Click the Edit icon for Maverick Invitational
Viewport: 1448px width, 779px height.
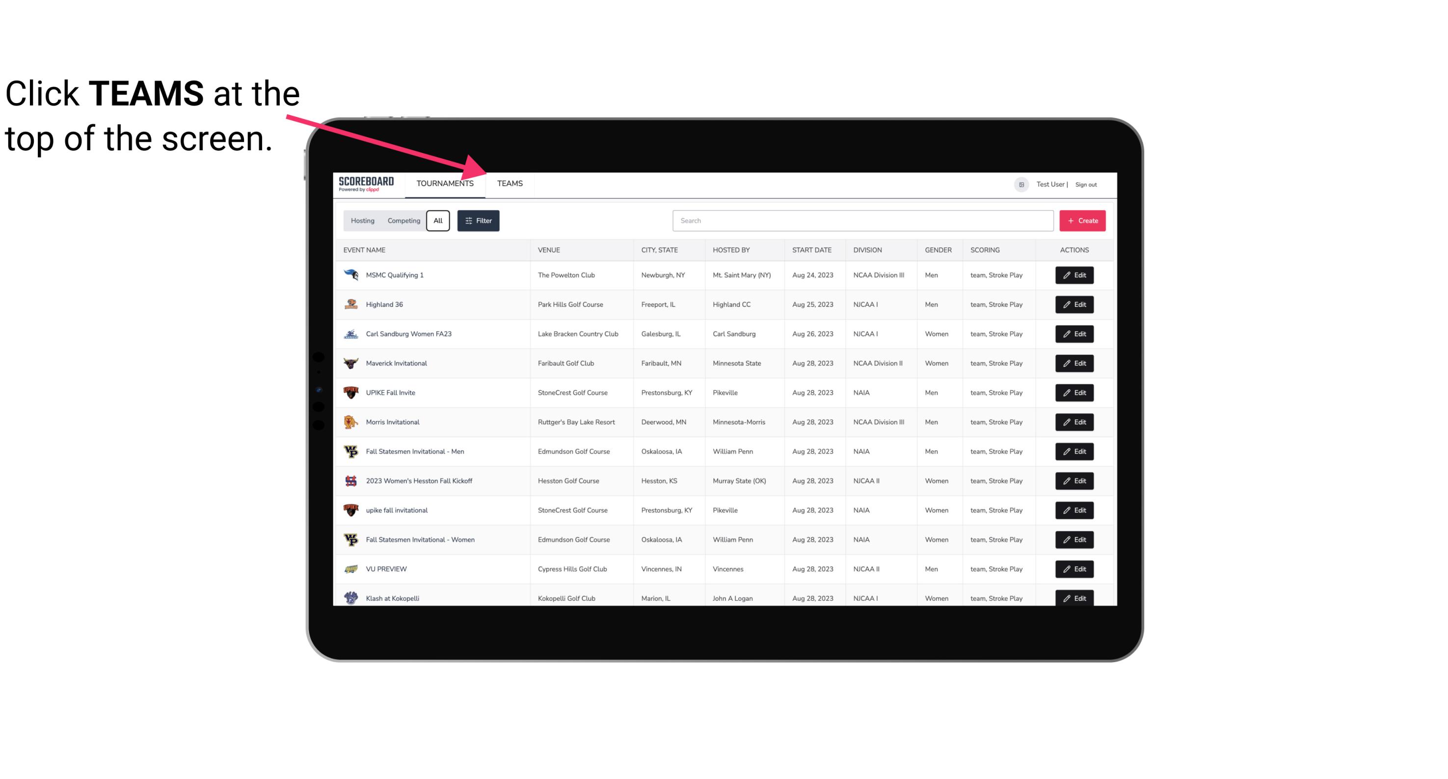pos(1075,363)
